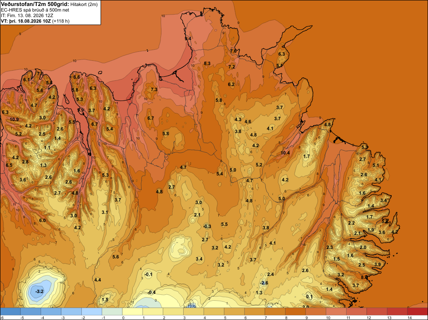The image size is (428, 320).
Task: Select the temperature value '8.3'
Action: [x=207, y=63]
